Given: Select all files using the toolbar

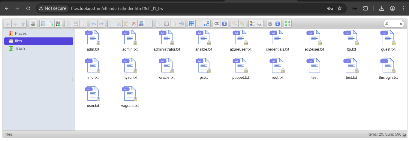Looking at the screenshot, I should [192, 24].
